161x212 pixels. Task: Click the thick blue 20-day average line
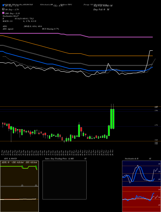(x=76, y=69)
